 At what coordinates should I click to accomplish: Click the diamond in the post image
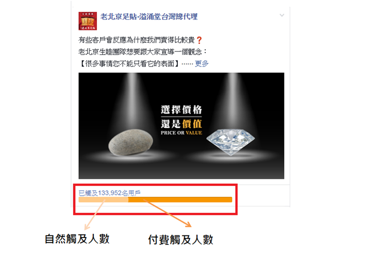point(230,142)
